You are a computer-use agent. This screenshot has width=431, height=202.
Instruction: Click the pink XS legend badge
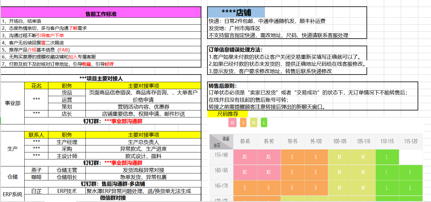pyautogui.click(x=232, y=123)
